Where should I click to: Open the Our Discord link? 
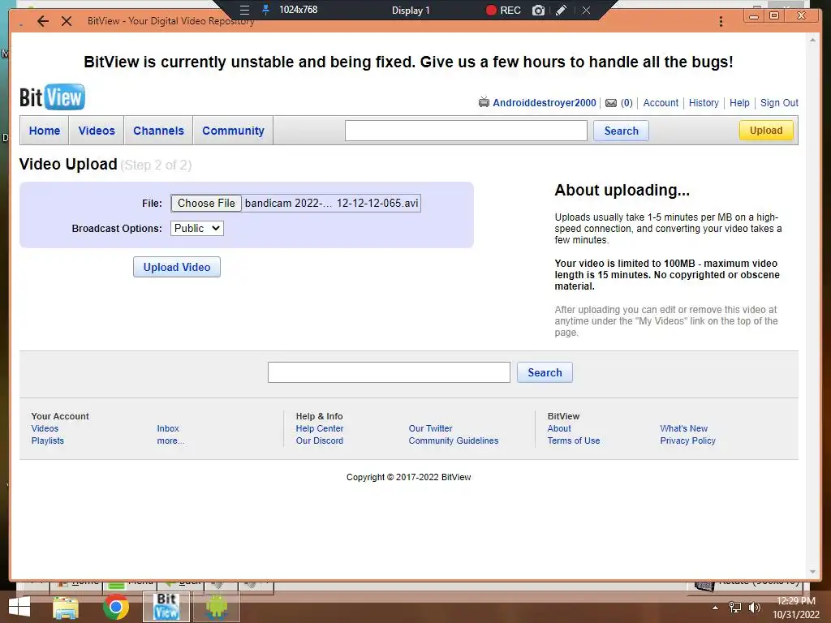(319, 440)
